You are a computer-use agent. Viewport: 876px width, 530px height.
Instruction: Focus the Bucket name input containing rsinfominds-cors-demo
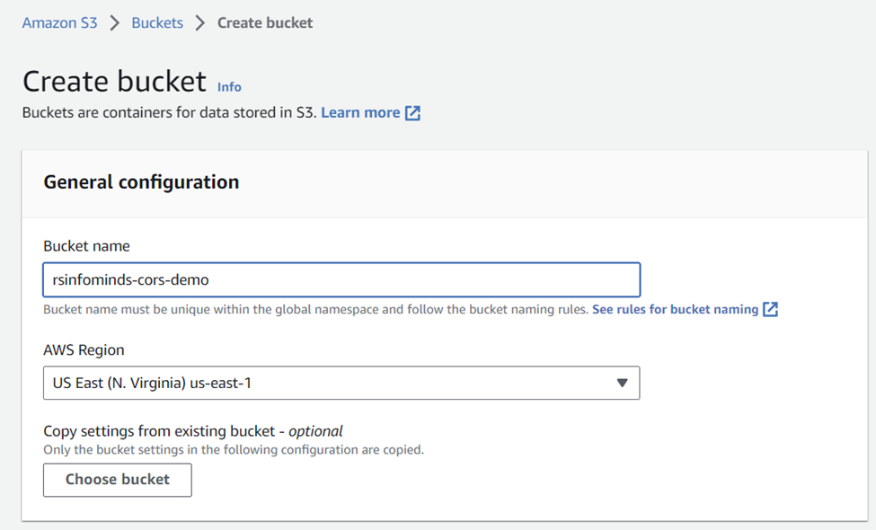click(x=341, y=279)
